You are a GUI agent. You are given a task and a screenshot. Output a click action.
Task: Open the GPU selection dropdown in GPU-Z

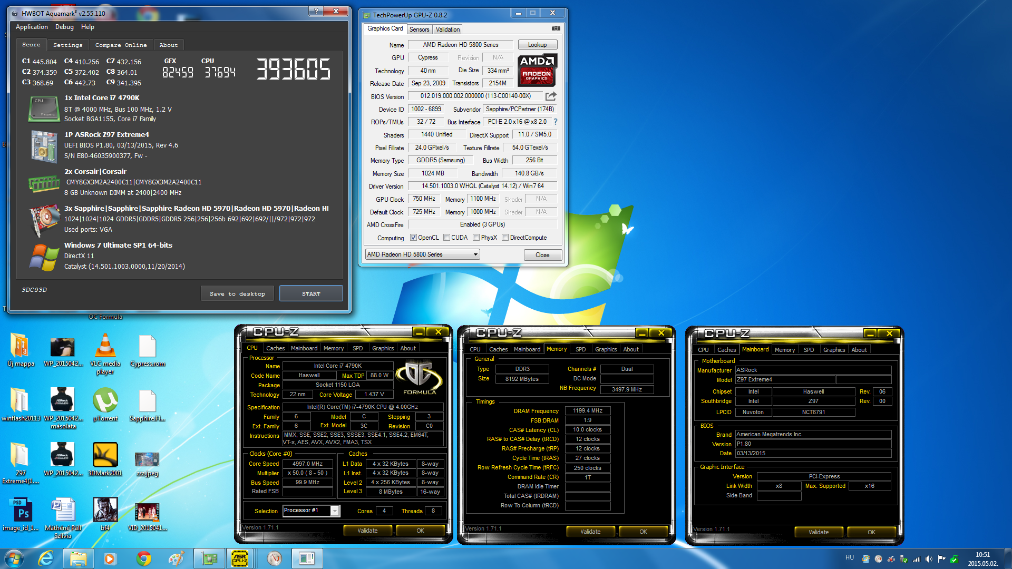tap(422, 254)
